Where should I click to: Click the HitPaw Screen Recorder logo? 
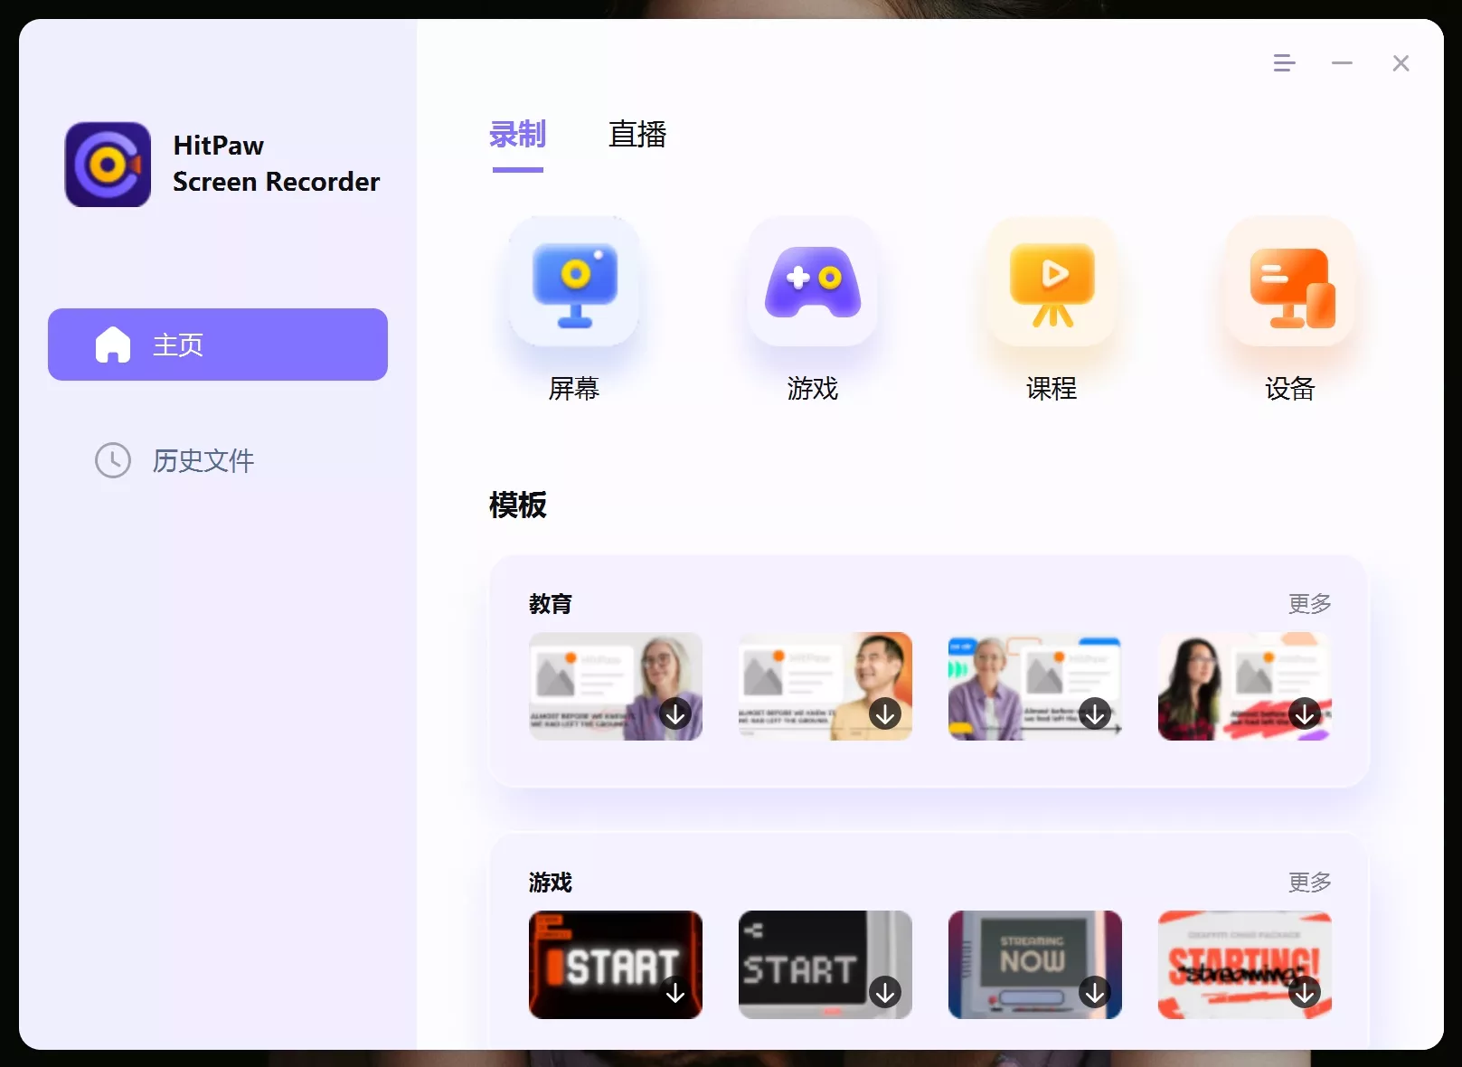108,164
